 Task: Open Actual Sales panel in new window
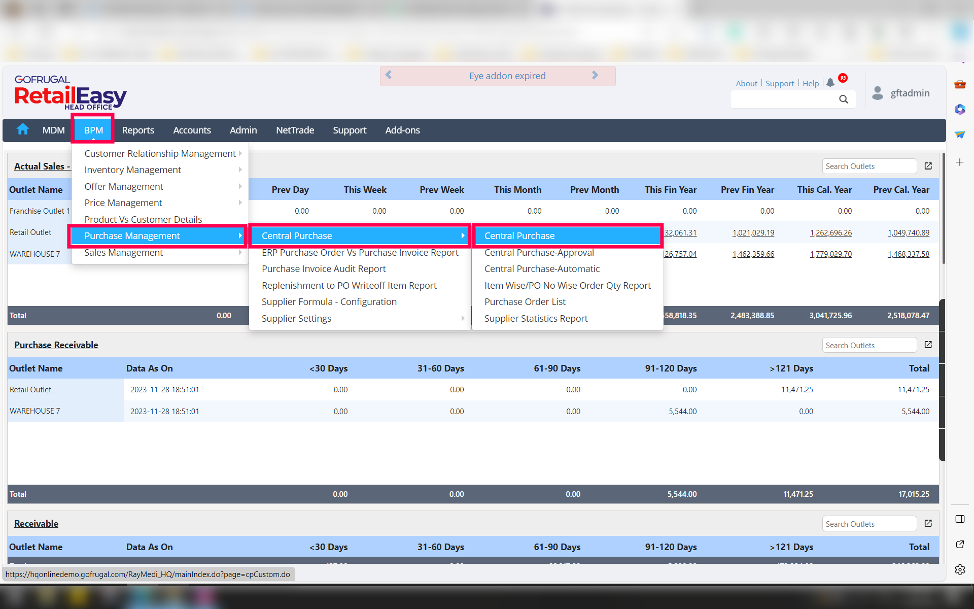tap(928, 166)
